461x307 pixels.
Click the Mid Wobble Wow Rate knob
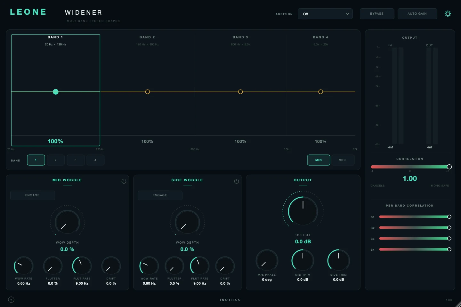24,266
